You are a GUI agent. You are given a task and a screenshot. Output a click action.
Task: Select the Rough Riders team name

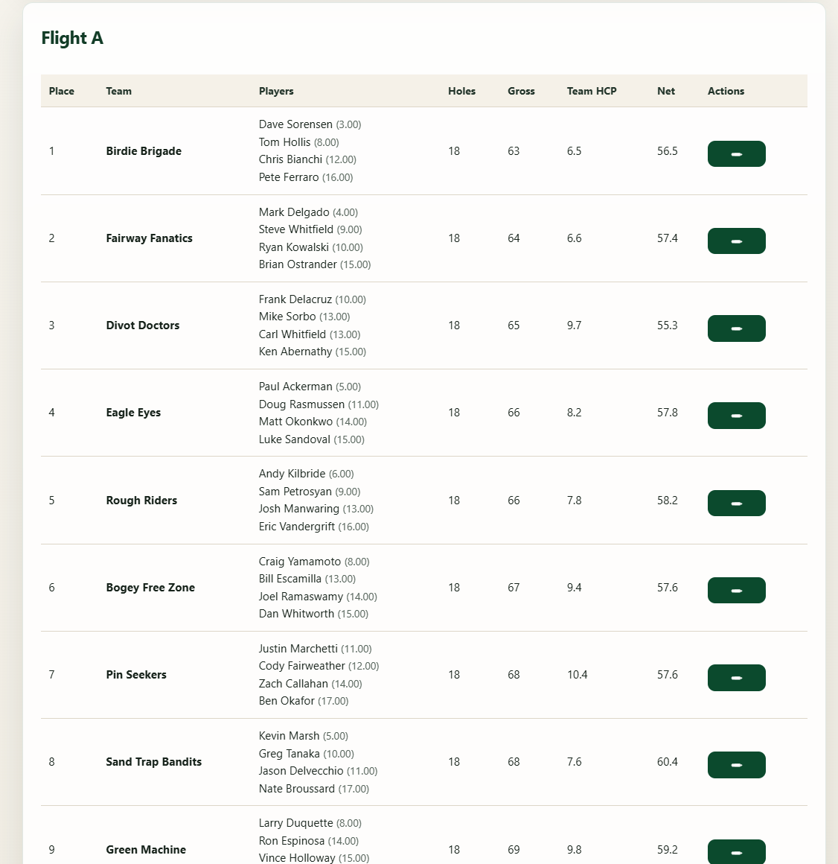pos(141,501)
